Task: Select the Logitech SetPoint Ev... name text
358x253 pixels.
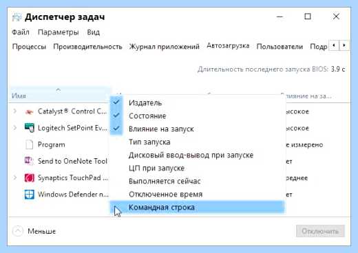Action: coord(72,128)
